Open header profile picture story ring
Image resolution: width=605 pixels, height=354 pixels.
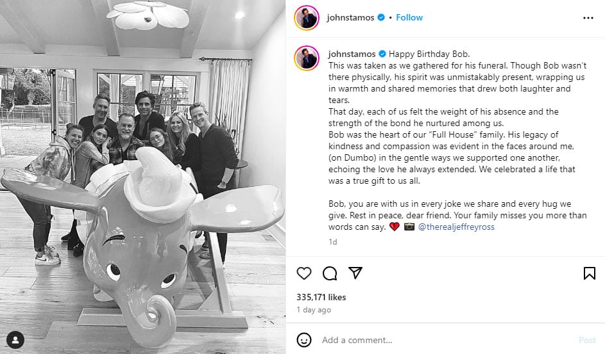tap(307, 18)
